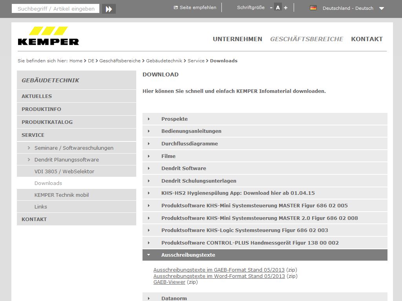Viewport: 402px width, 301px height.
Task: Select PRODUKTINFO in the sidebar
Action: pos(77,109)
